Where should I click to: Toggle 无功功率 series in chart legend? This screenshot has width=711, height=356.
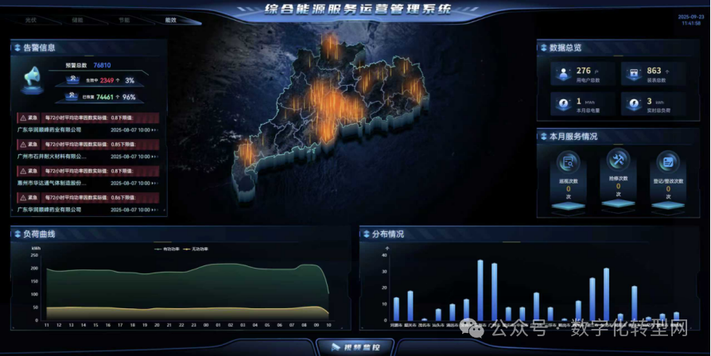point(197,249)
